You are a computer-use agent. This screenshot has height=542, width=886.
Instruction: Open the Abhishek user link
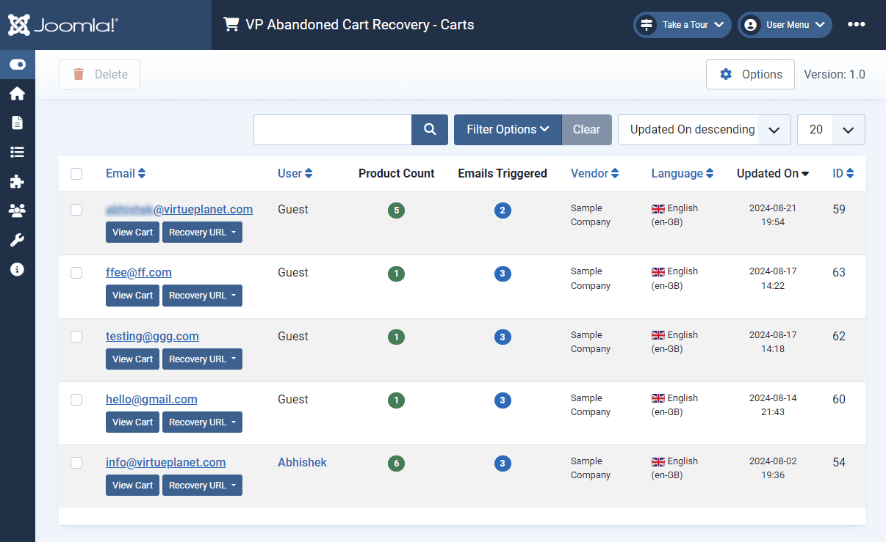(x=302, y=463)
